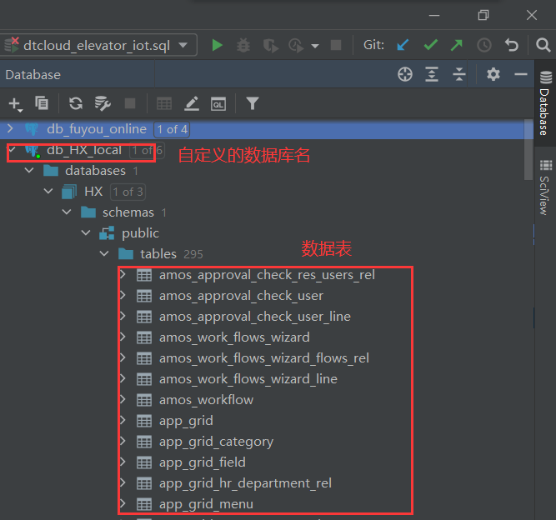Hide the Database tool window
Viewport: 556px width, 520px height.
(x=520, y=74)
